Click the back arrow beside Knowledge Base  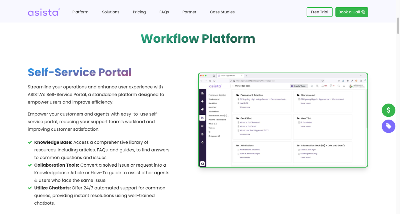(x=233, y=86)
